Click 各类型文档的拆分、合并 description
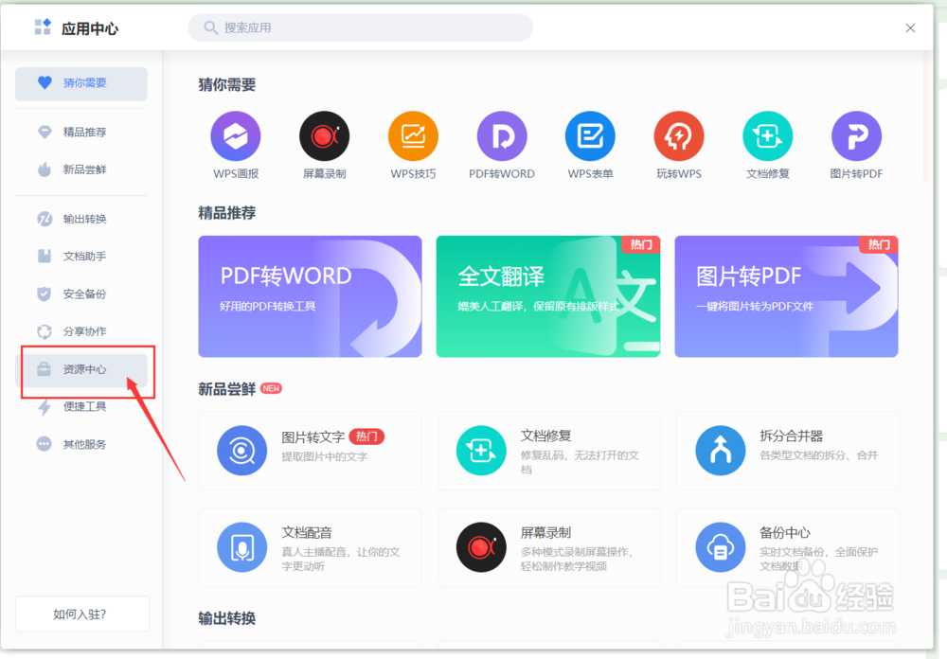This screenshot has height=659, width=947. coord(819,455)
